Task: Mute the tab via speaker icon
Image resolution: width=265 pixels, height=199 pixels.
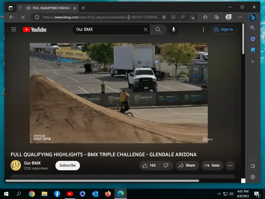Action: pyautogui.click(x=28, y=8)
